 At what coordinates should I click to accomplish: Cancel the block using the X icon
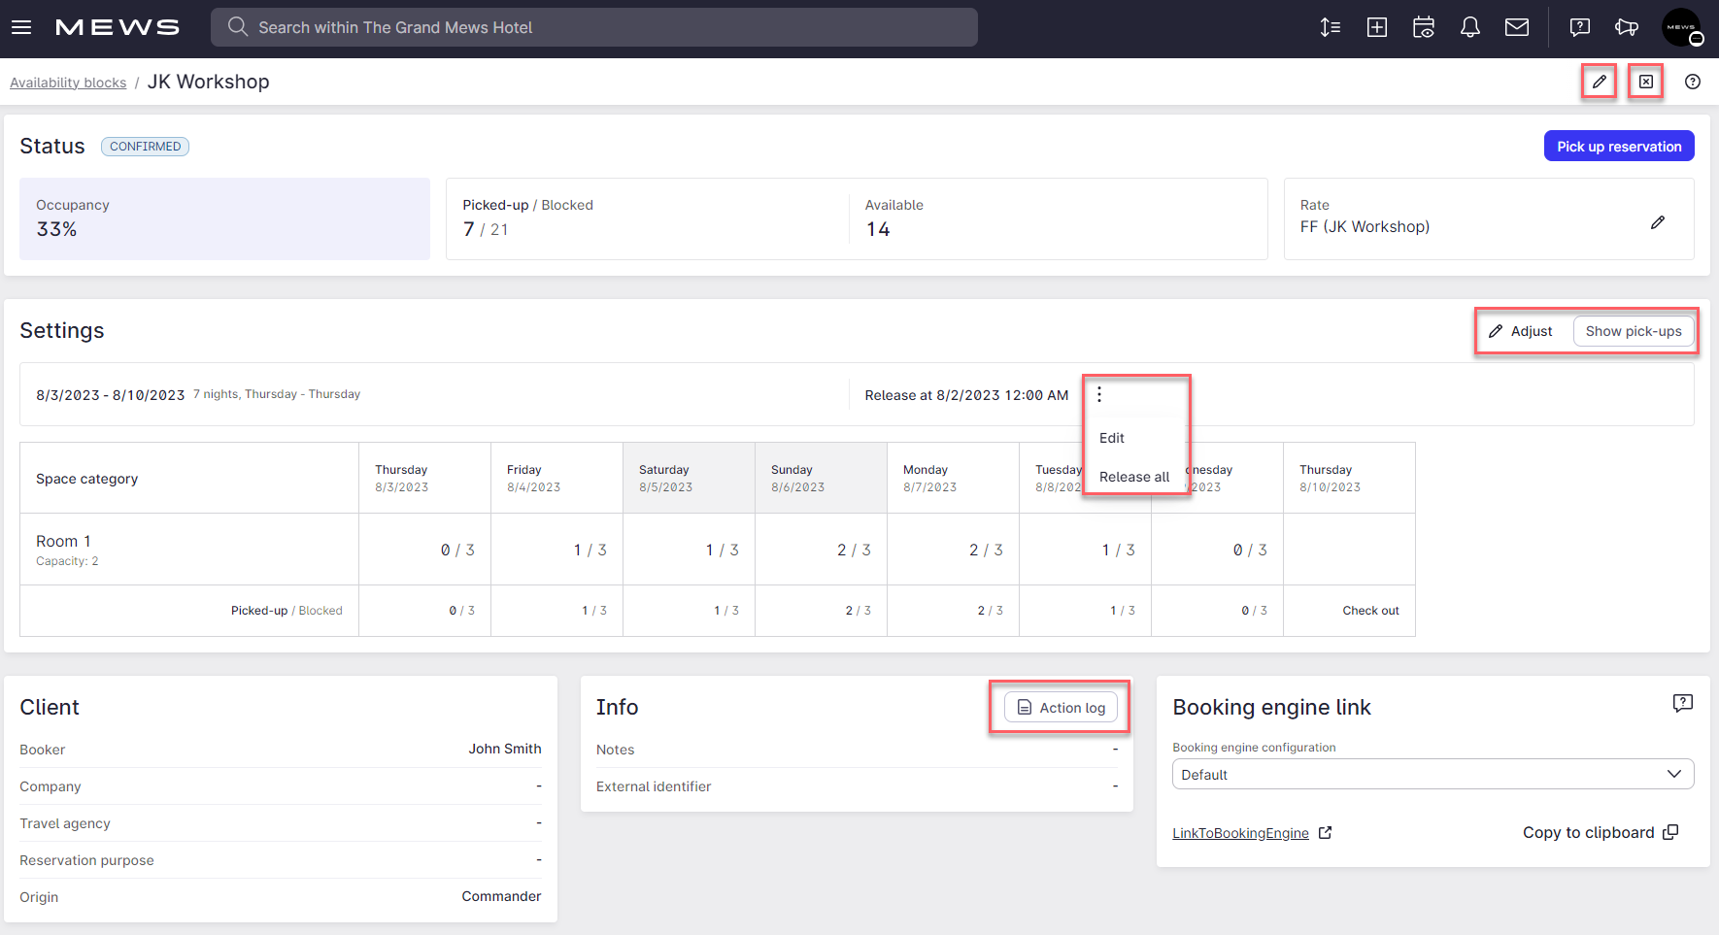pyautogui.click(x=1645, y=82)
